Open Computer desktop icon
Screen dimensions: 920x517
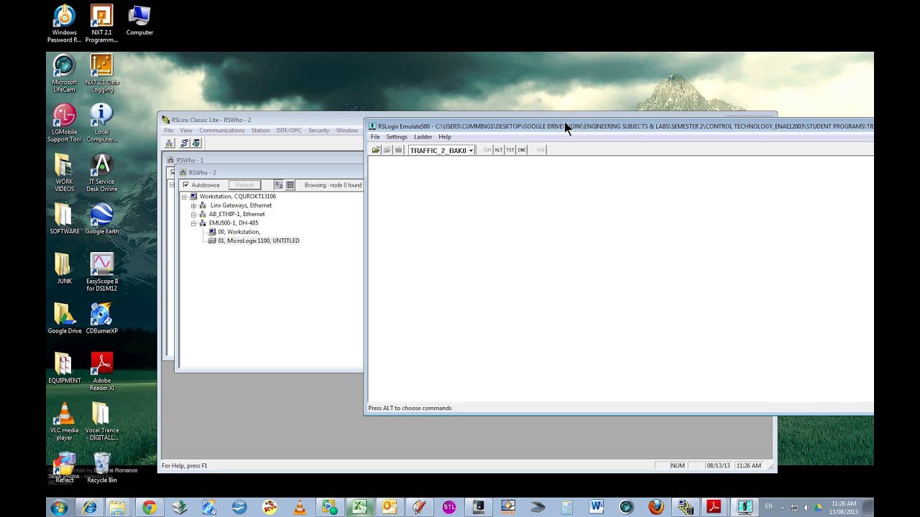pos(139,21)
